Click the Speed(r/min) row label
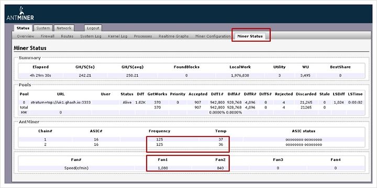 pos(76,168)
